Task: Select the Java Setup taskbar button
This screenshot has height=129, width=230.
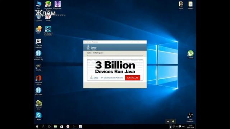Action: tap(80, 126)
